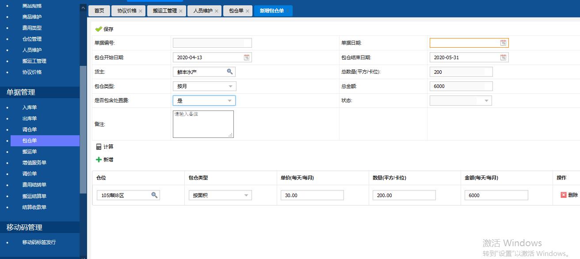This screenshot has height=259, width=580.
Task: Click the 计算 (Calculate) calculator icon
Action: click(x=99, y=146)
